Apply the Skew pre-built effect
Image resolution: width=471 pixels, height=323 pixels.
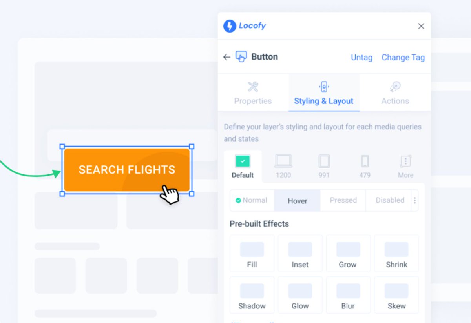coord(396,295)
